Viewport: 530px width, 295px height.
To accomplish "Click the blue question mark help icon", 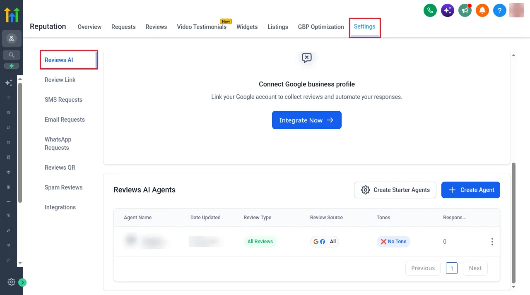I will tap(500, 10).
